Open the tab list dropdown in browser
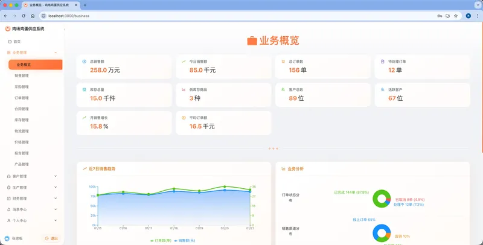The height and width of the screenshot is (245, 483). 476,5
